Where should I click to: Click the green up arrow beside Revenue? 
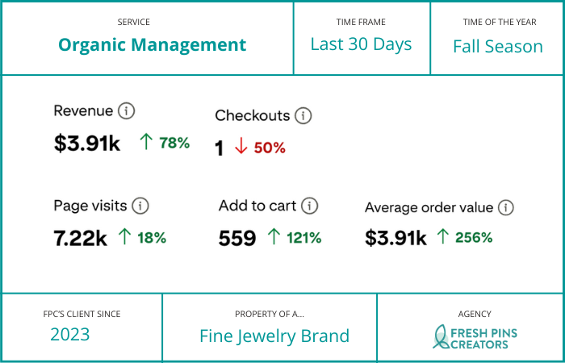coord(146,143)
